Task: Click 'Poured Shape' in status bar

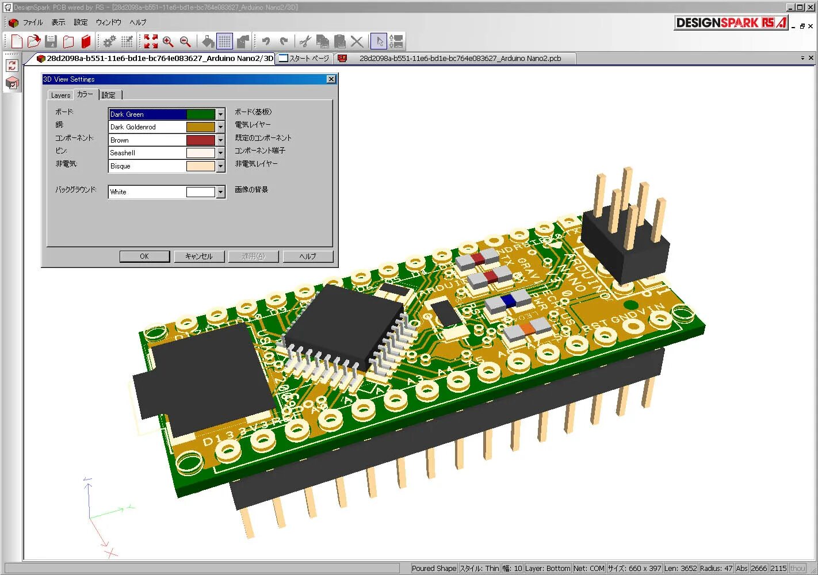Action: [434, 569]
